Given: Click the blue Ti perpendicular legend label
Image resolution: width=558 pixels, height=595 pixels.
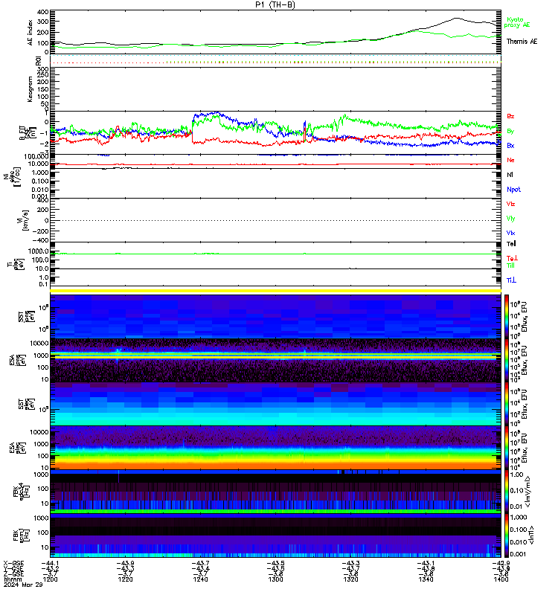Looking at the screenshot, I should point(511,280).
